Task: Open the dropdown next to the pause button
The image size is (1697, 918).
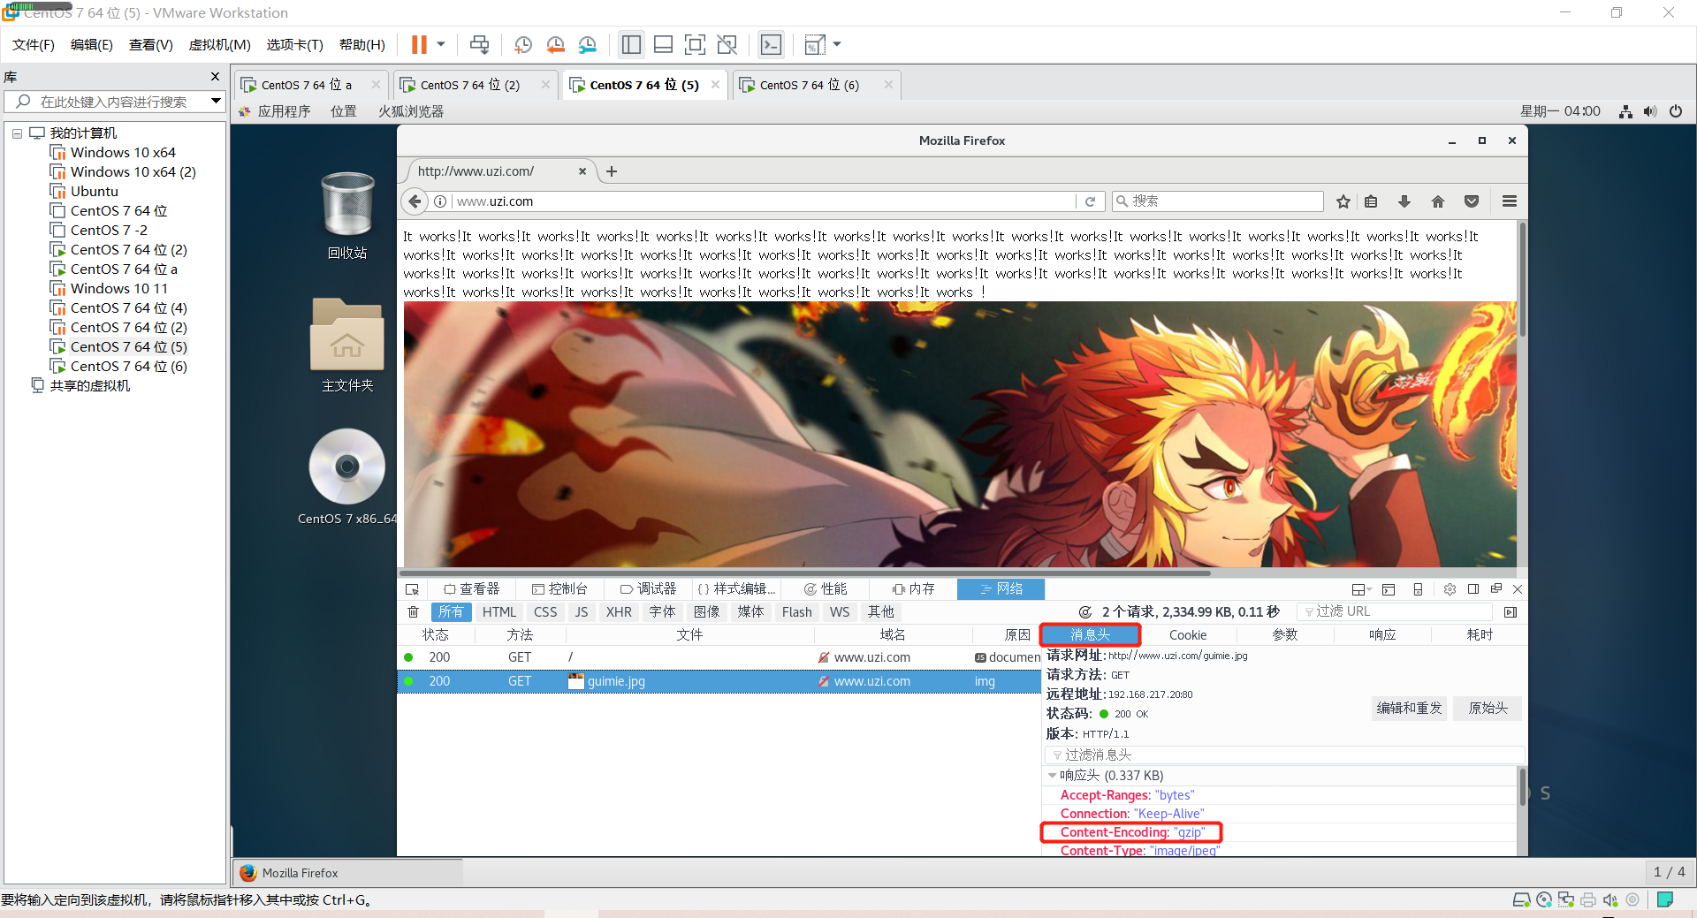Action: [x=440, y=44]
